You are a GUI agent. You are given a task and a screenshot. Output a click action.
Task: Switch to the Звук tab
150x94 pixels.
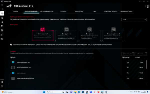click(x=95, y=11)
